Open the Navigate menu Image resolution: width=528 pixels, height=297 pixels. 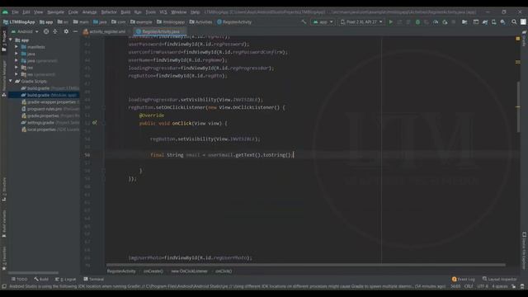(55, 12)
